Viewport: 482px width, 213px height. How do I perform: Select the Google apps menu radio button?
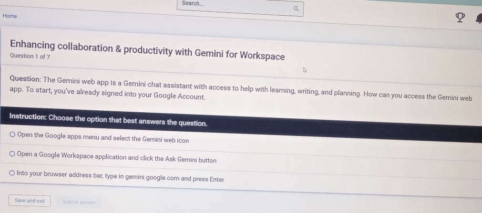(x=12, y=136)
